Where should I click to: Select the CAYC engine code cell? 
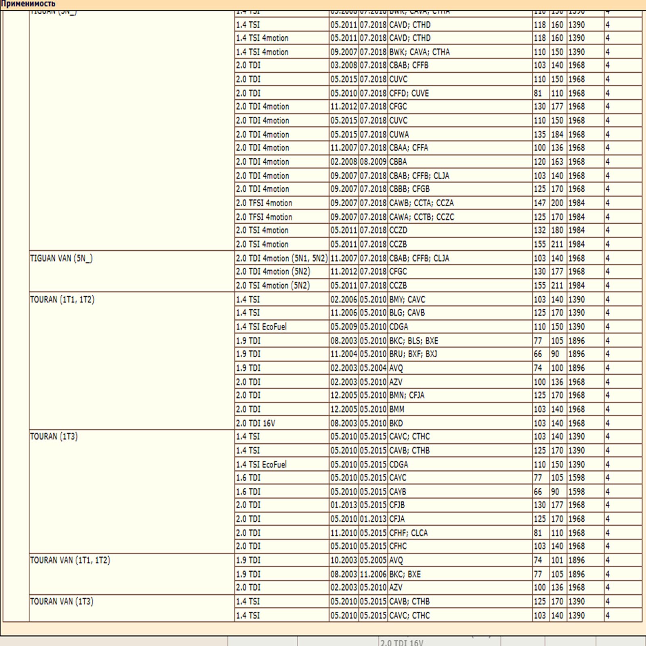(398, 478)
